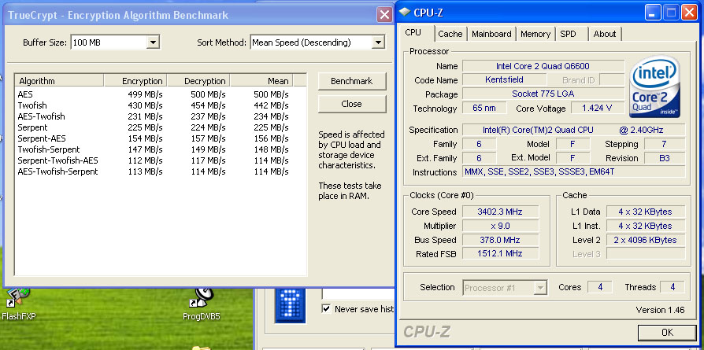Switch to the Cache tab

450,34
